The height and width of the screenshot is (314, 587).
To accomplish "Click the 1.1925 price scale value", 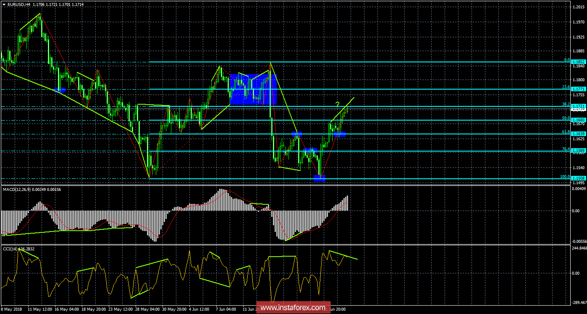I will point(579,37).
